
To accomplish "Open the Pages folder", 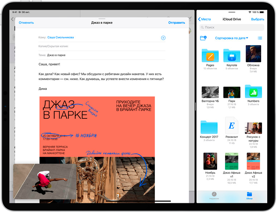I will click(x=210, y=55).
